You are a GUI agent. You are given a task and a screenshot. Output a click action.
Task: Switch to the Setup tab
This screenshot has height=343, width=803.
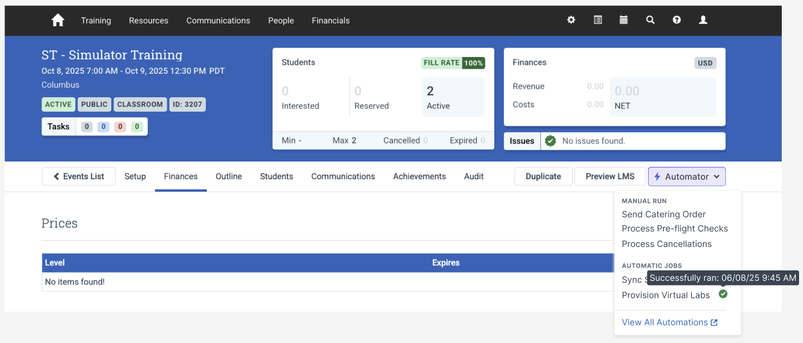pyautogui.click(x=135, y=177)
